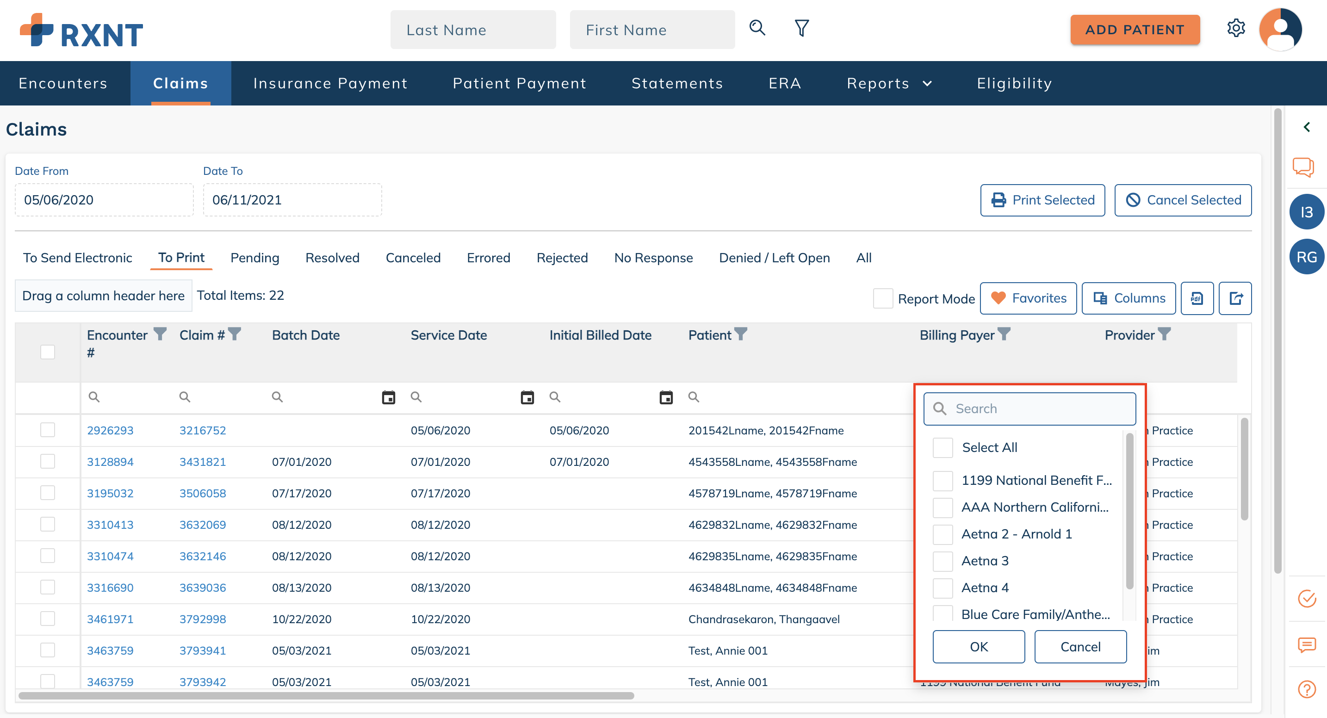Open the Service Date calendar picker
1327x718 pixels.
(527, 397)
